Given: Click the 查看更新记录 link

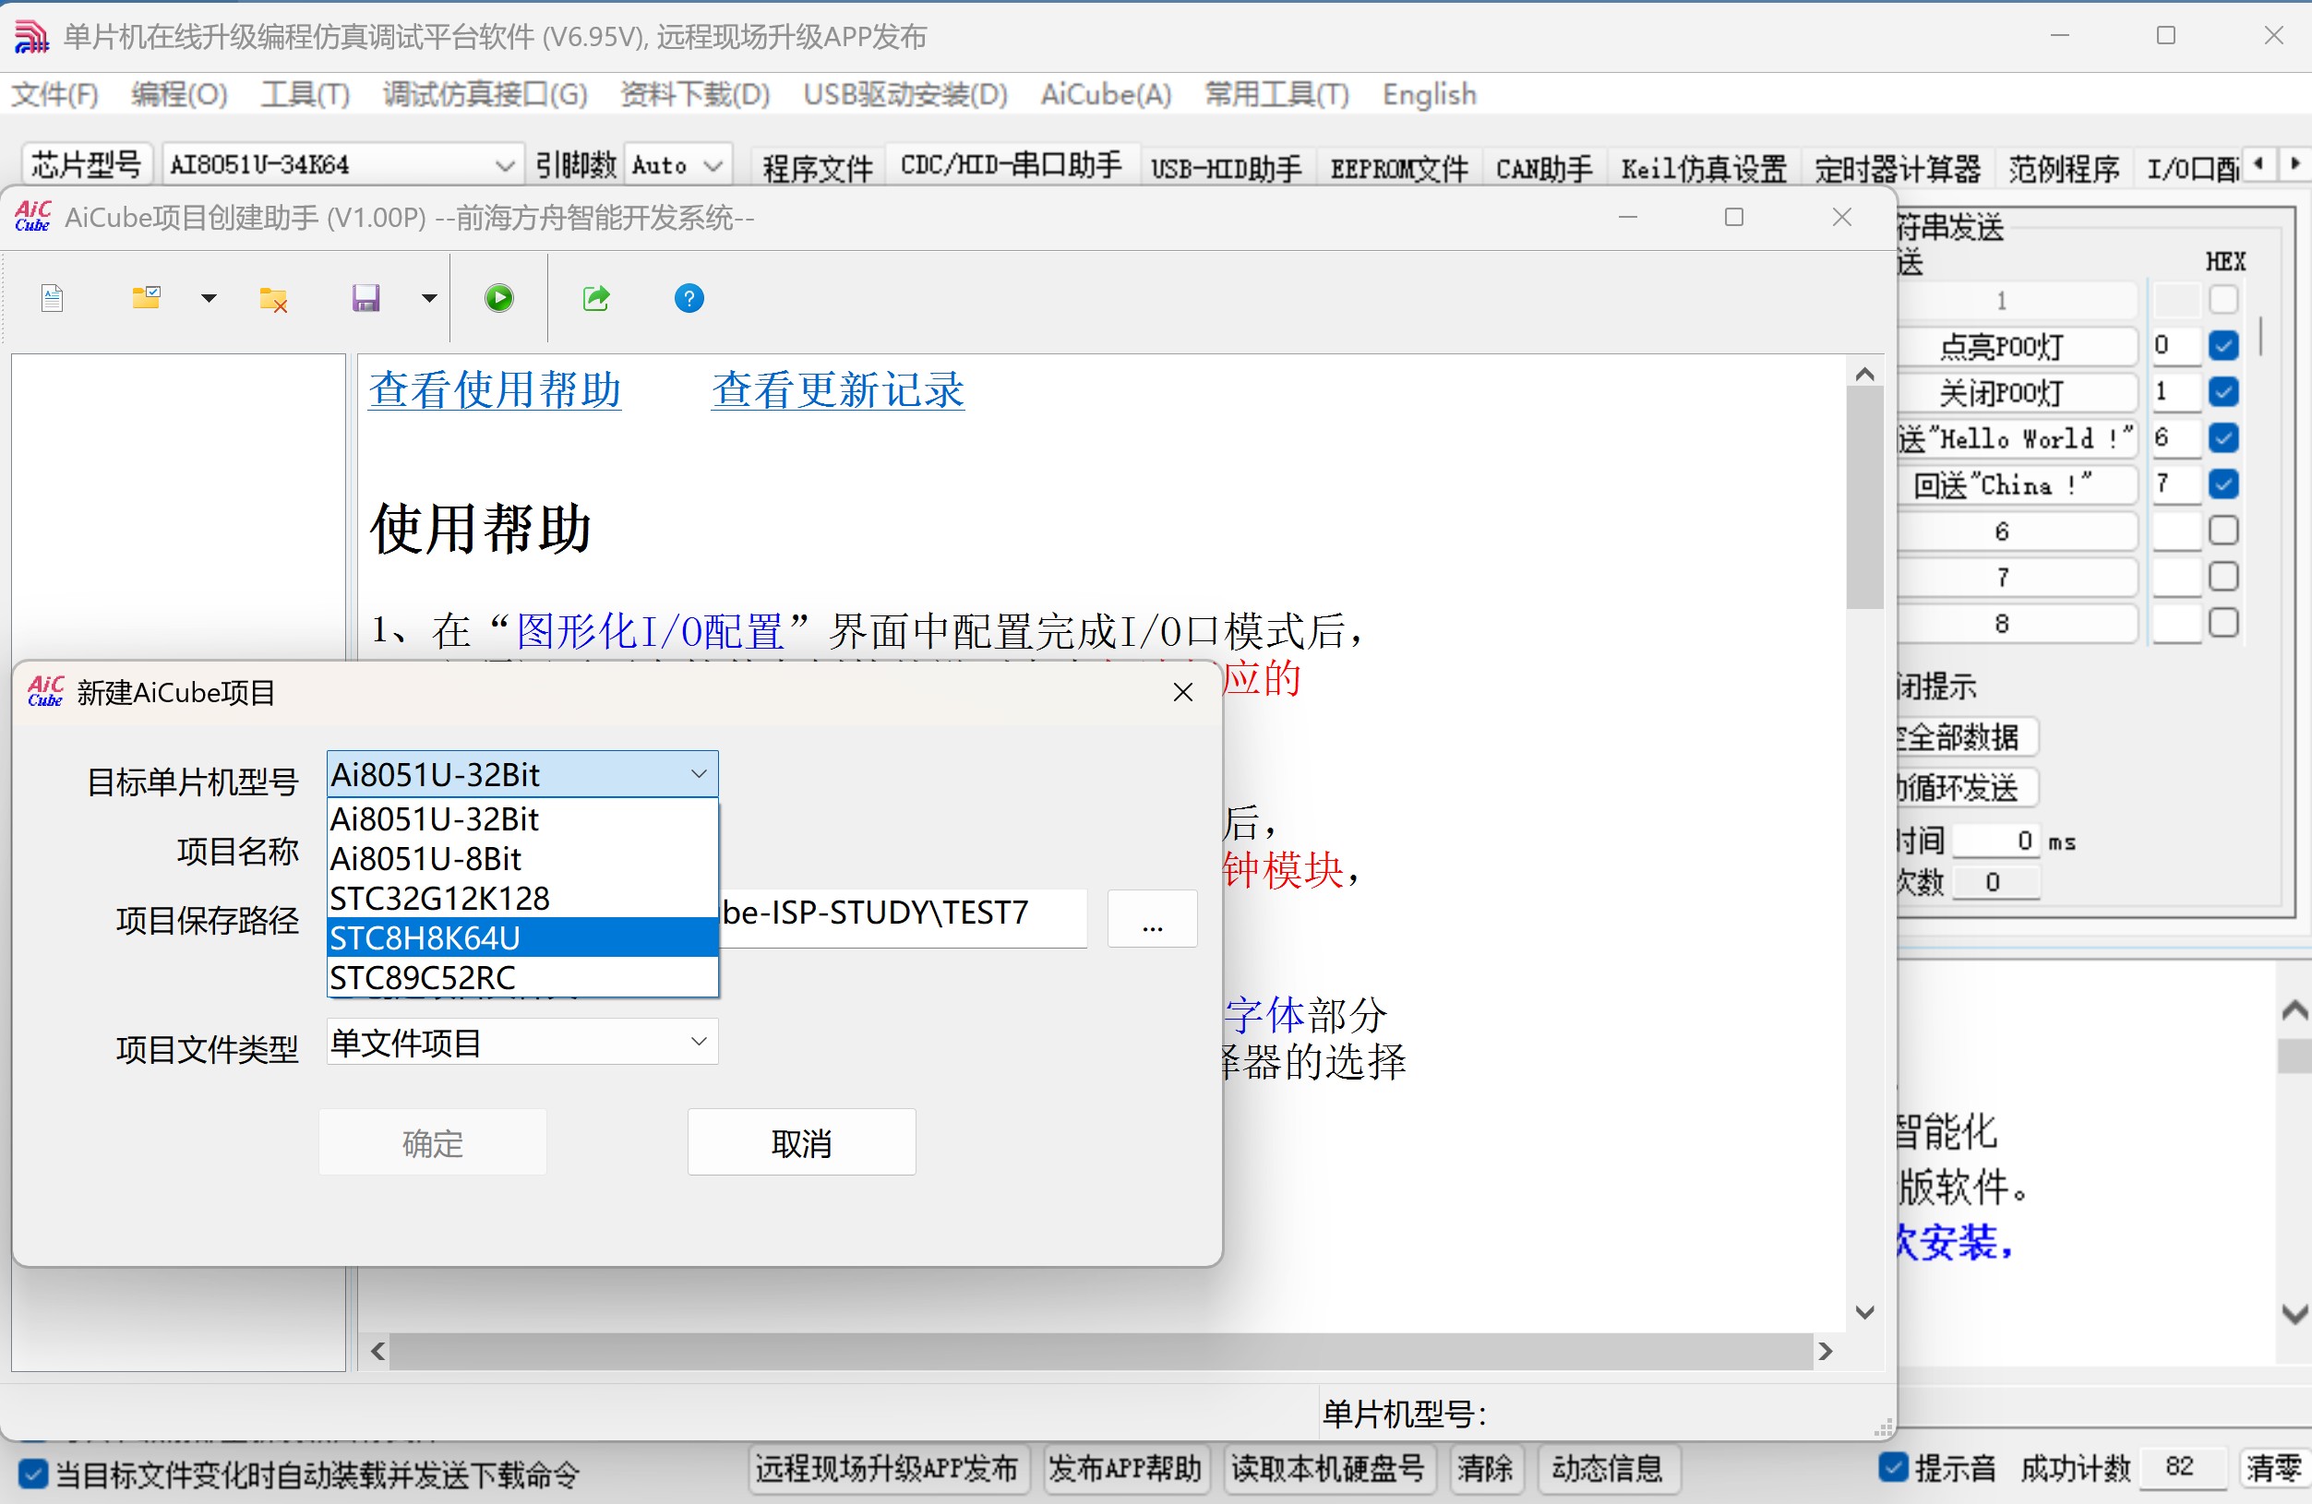Looking at the screenshot, I should pyautogui.click(x=837, y=389).
